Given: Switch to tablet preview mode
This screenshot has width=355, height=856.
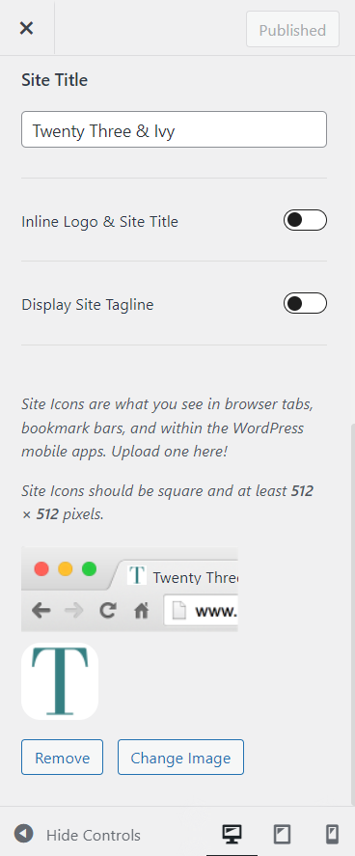Looking at the screenshot, I should point(282,834).
